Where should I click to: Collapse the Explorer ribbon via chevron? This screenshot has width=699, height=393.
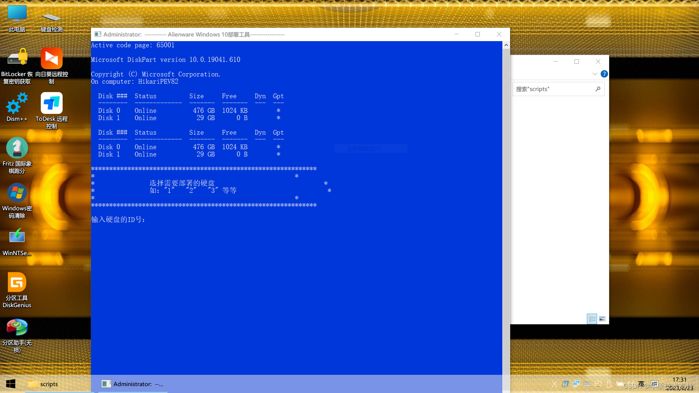(595, 74)
